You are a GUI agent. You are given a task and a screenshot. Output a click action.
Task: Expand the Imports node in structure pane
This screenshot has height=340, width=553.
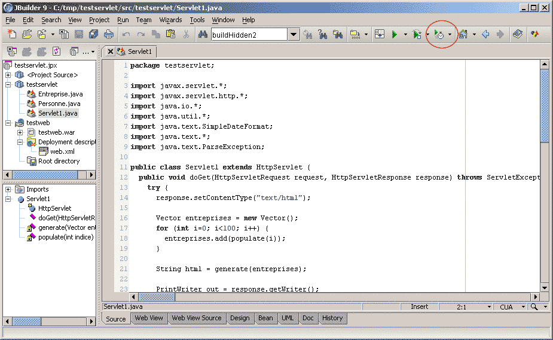click(8, 189)
